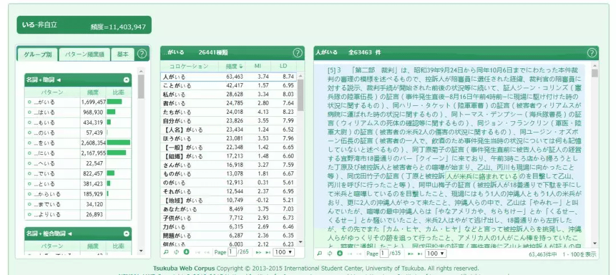Switch to the 基本 tab

[x=123, y=55]
